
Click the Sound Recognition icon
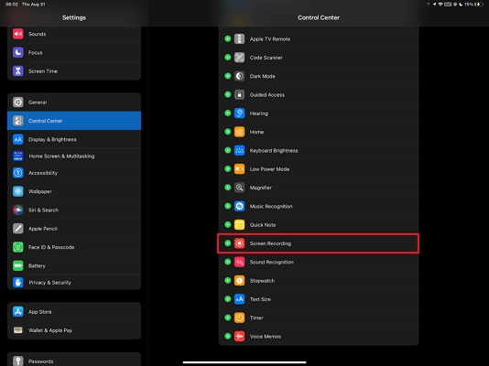coord(239,262)
